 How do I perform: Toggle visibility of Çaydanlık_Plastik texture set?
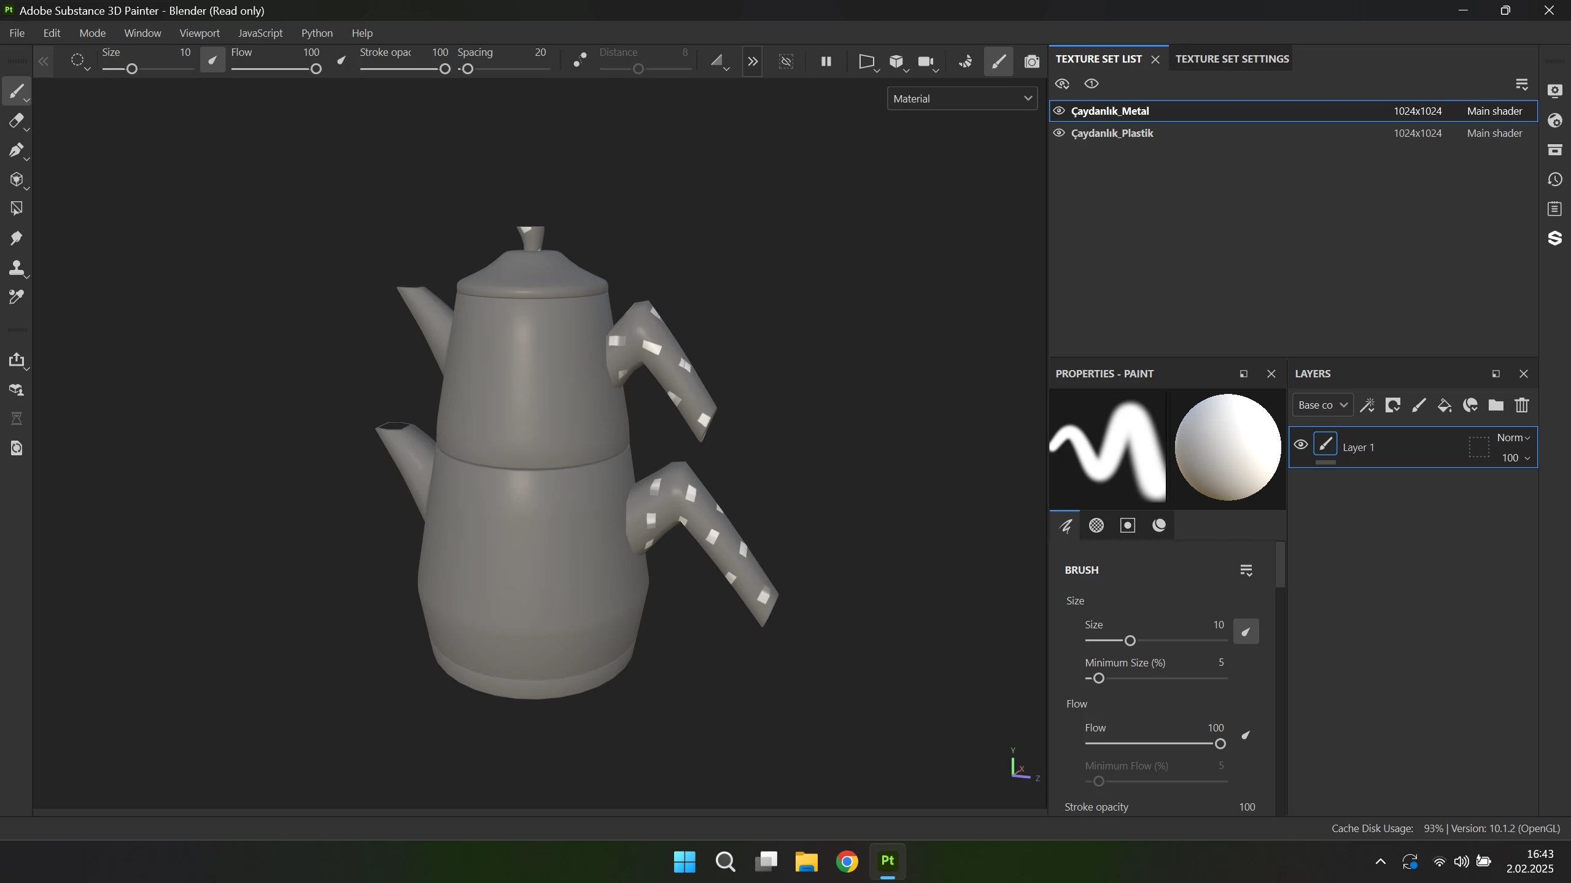(x=1059, y=133)
